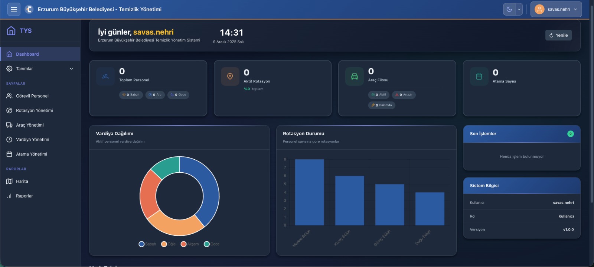Click the Araç Filosu car icon

[355, 76]
